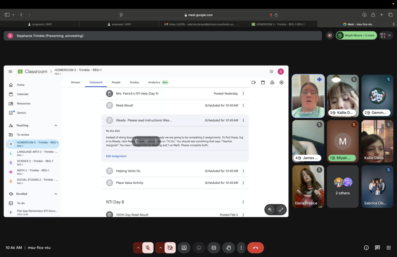
Task: Expand the shared presentation to fullscreen
Action: (x=281, y=210)
